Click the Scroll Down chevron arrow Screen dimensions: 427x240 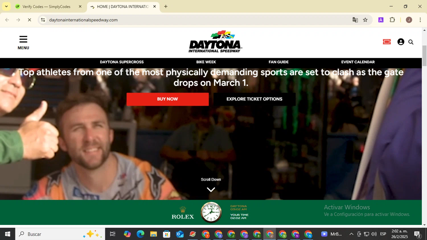coord(211,190)
